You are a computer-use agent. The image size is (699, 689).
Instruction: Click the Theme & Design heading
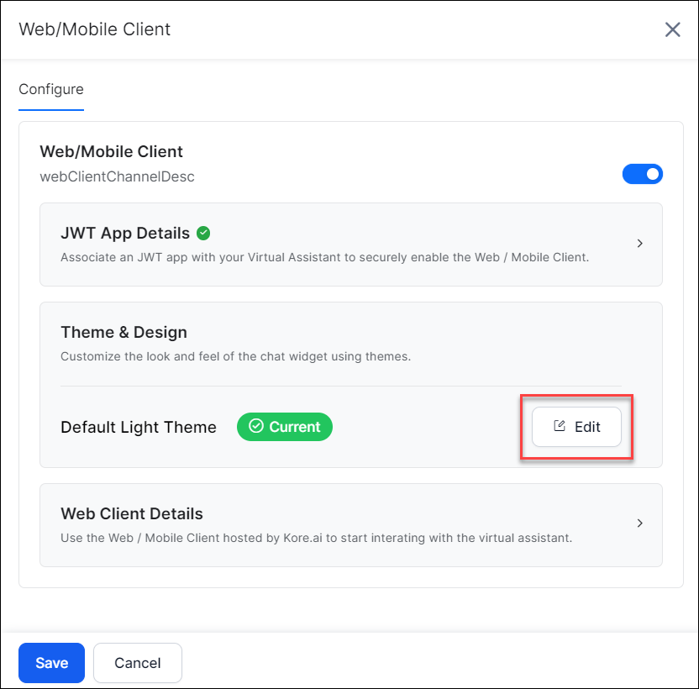[124, 332]
